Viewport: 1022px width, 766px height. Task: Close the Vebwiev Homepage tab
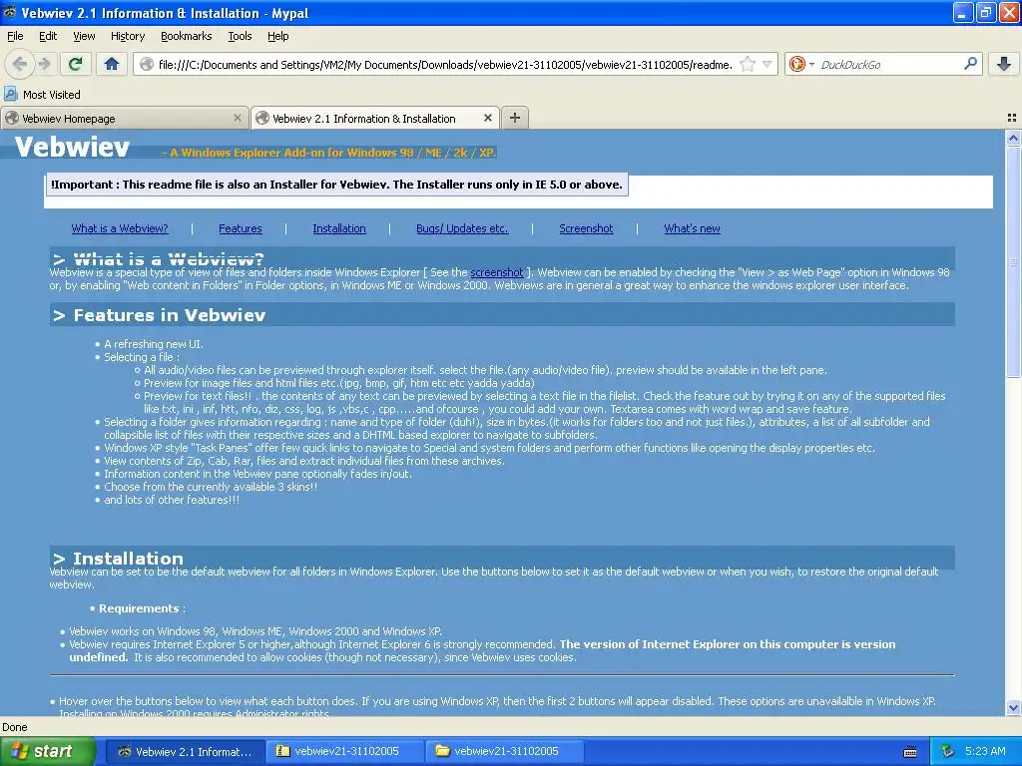click(x=238, y=118)
